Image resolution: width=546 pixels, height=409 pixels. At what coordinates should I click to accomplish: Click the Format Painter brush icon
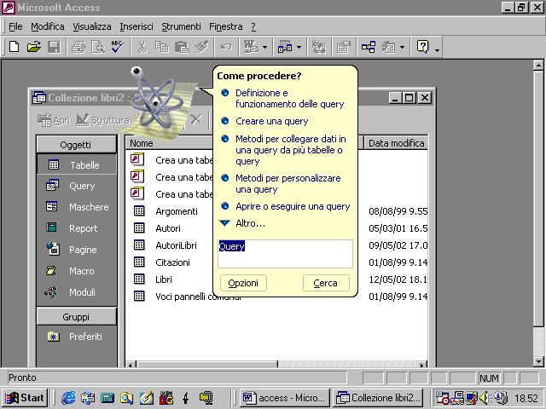(201, 47)
